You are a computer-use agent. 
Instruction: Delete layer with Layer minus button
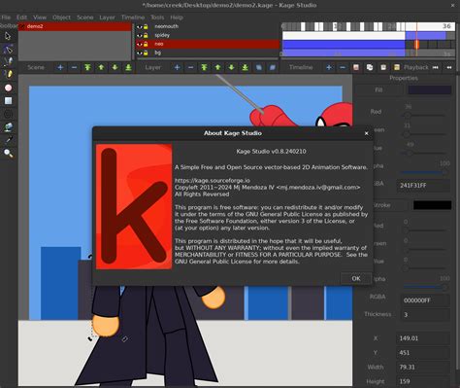coord(190,67)
